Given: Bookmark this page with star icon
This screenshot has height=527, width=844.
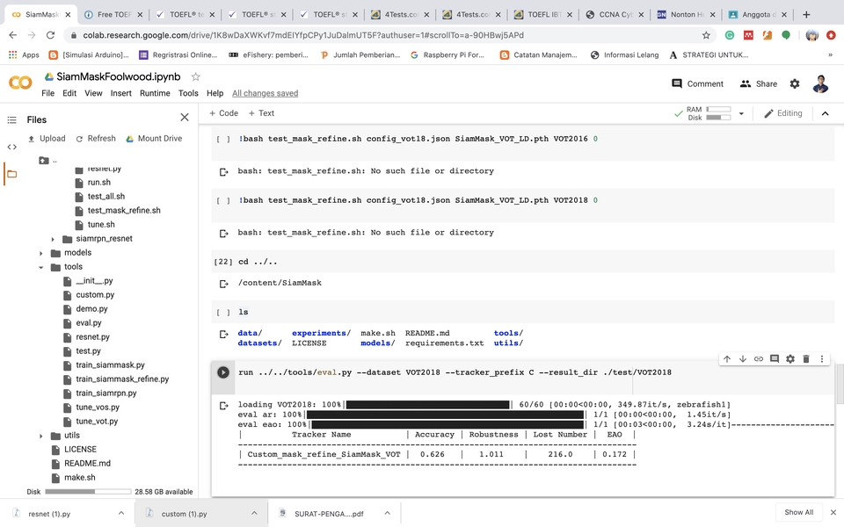Looking at the screenshot, I should (706, 35).
